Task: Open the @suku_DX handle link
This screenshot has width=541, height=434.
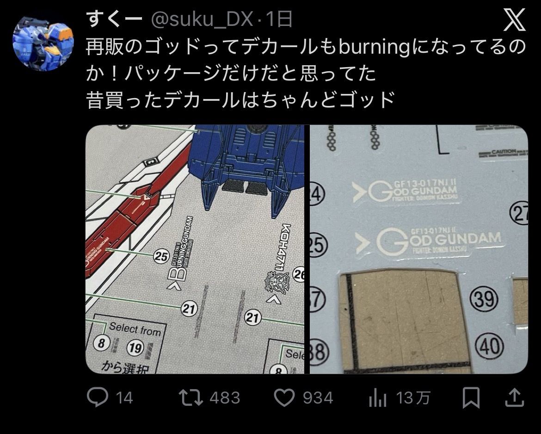Action: [x=202, y=20]
